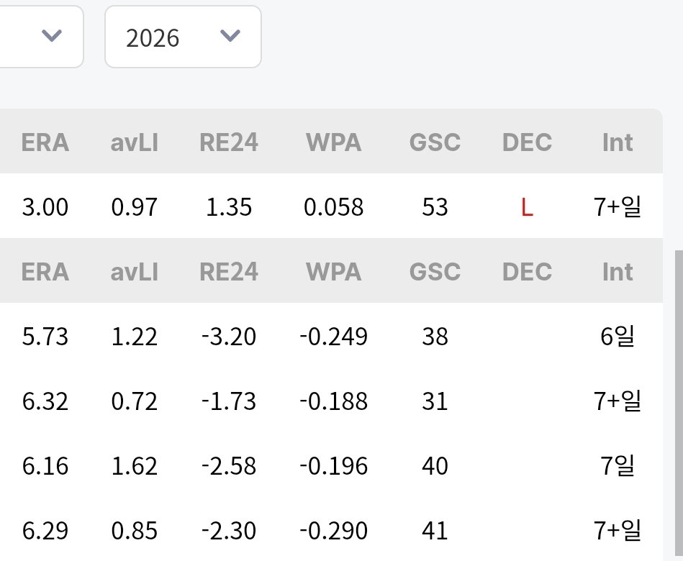Select the row with ERA 6.32
Viewport: 683px width, 561px height.
point(331,401)
